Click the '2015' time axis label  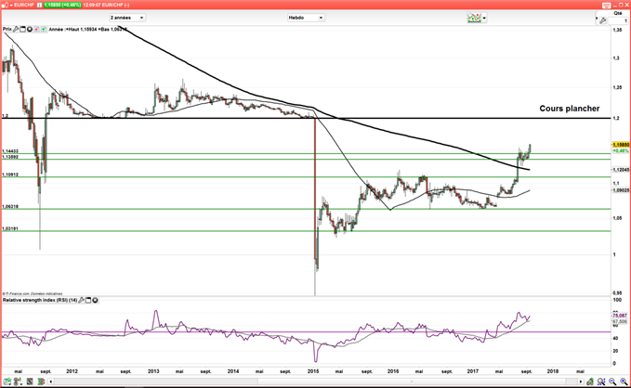(x=313, y=371)
